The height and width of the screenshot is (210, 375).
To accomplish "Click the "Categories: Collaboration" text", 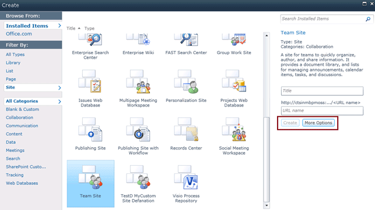I will 307,47.
